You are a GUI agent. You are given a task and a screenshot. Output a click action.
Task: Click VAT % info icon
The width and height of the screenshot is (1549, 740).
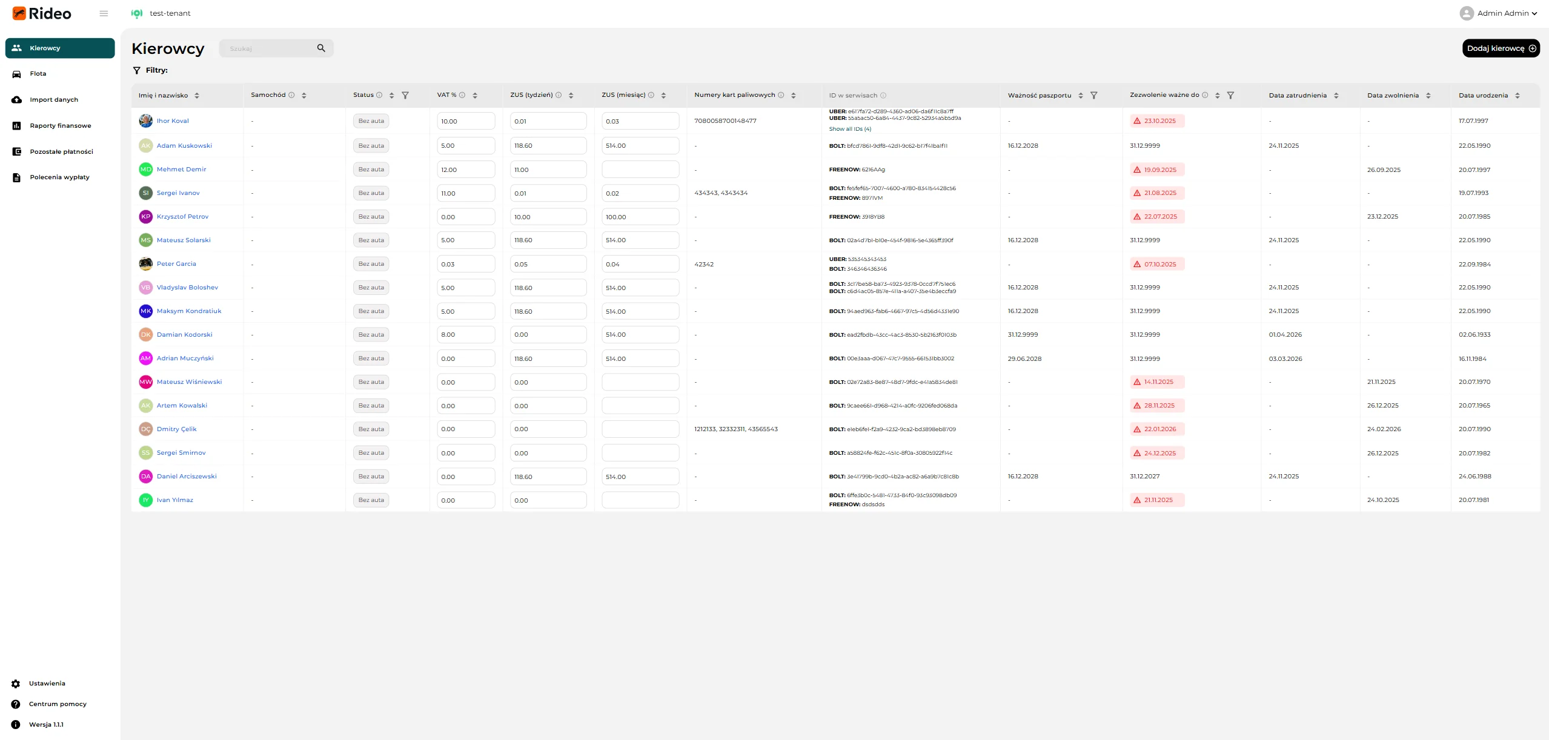[462, 95]
